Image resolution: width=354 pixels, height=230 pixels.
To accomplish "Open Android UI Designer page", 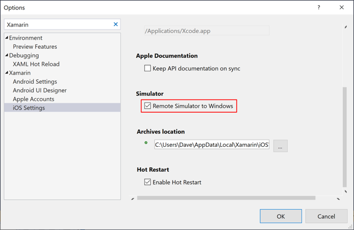I will point(39,90).
